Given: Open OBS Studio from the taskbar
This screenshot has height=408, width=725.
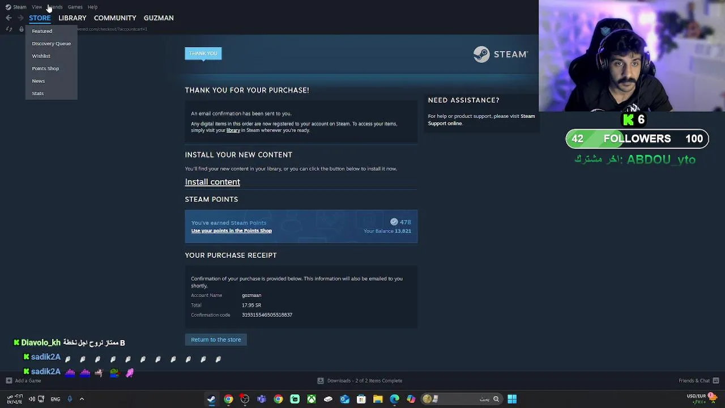Looking at the screenshot, I should click(x=245, y=399).
